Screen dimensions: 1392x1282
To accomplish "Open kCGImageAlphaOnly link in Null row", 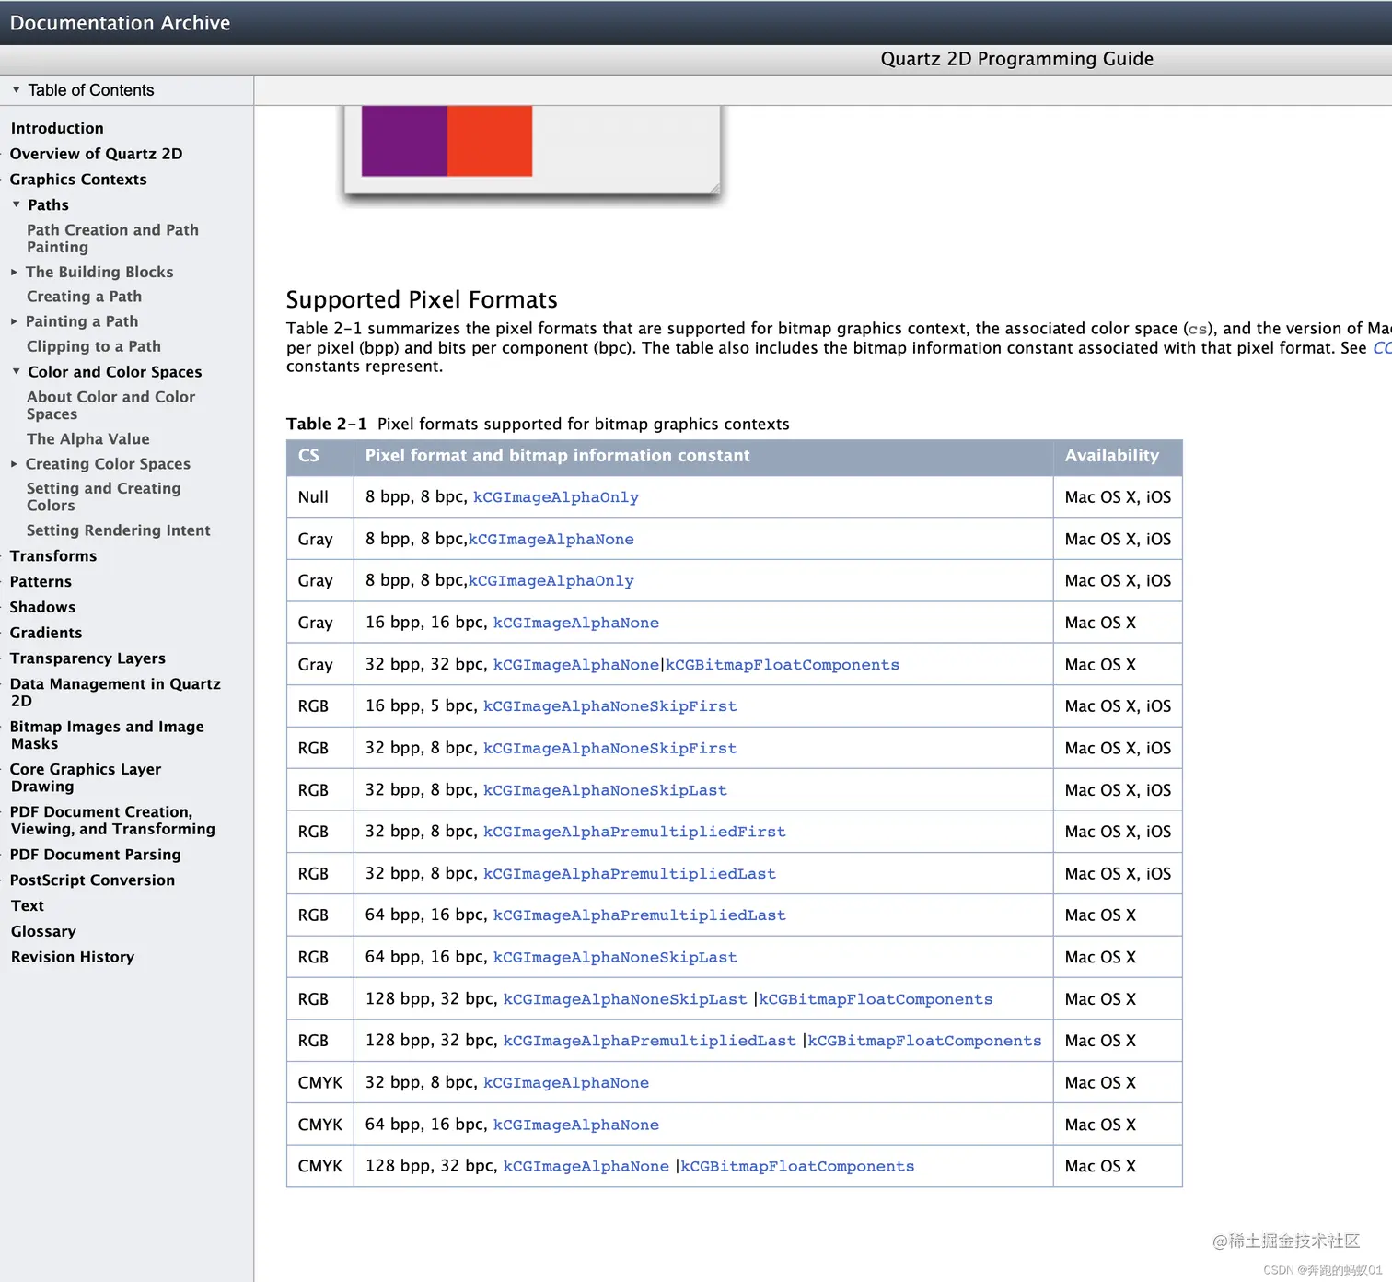I will click(556, 497).
